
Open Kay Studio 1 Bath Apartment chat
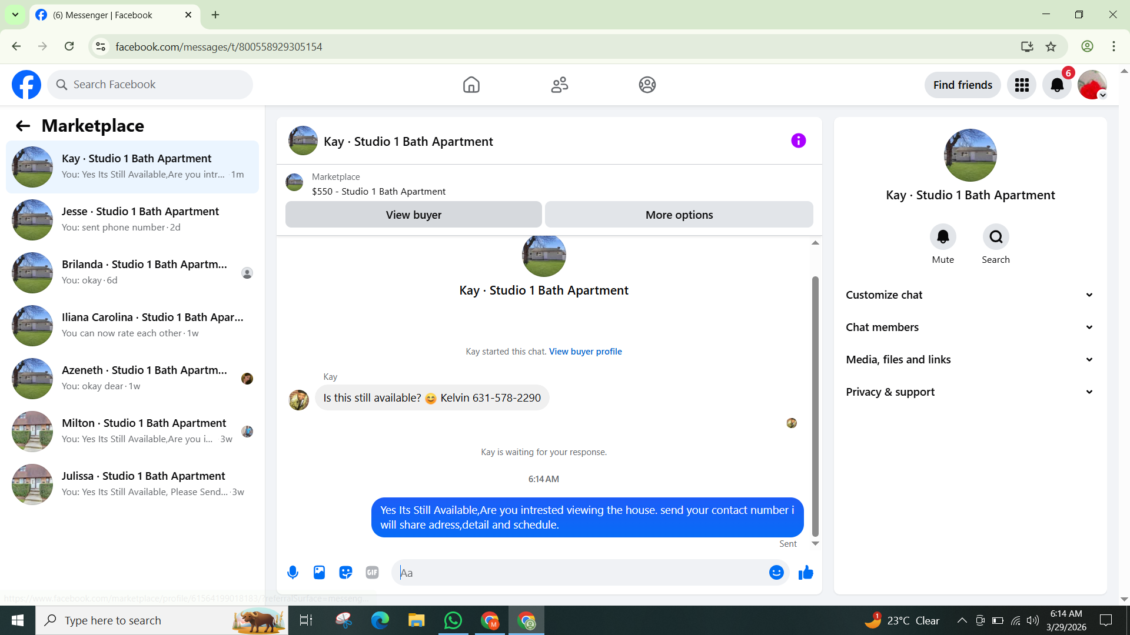point(132,167)
